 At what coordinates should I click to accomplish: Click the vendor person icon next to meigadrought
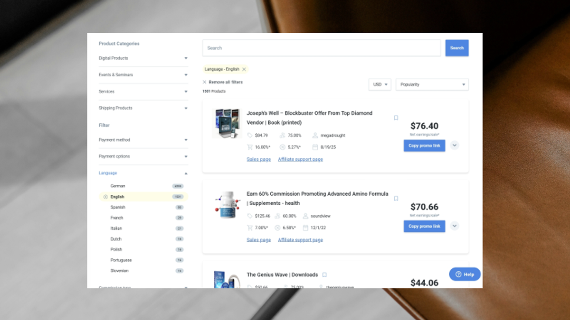[315, 136]
